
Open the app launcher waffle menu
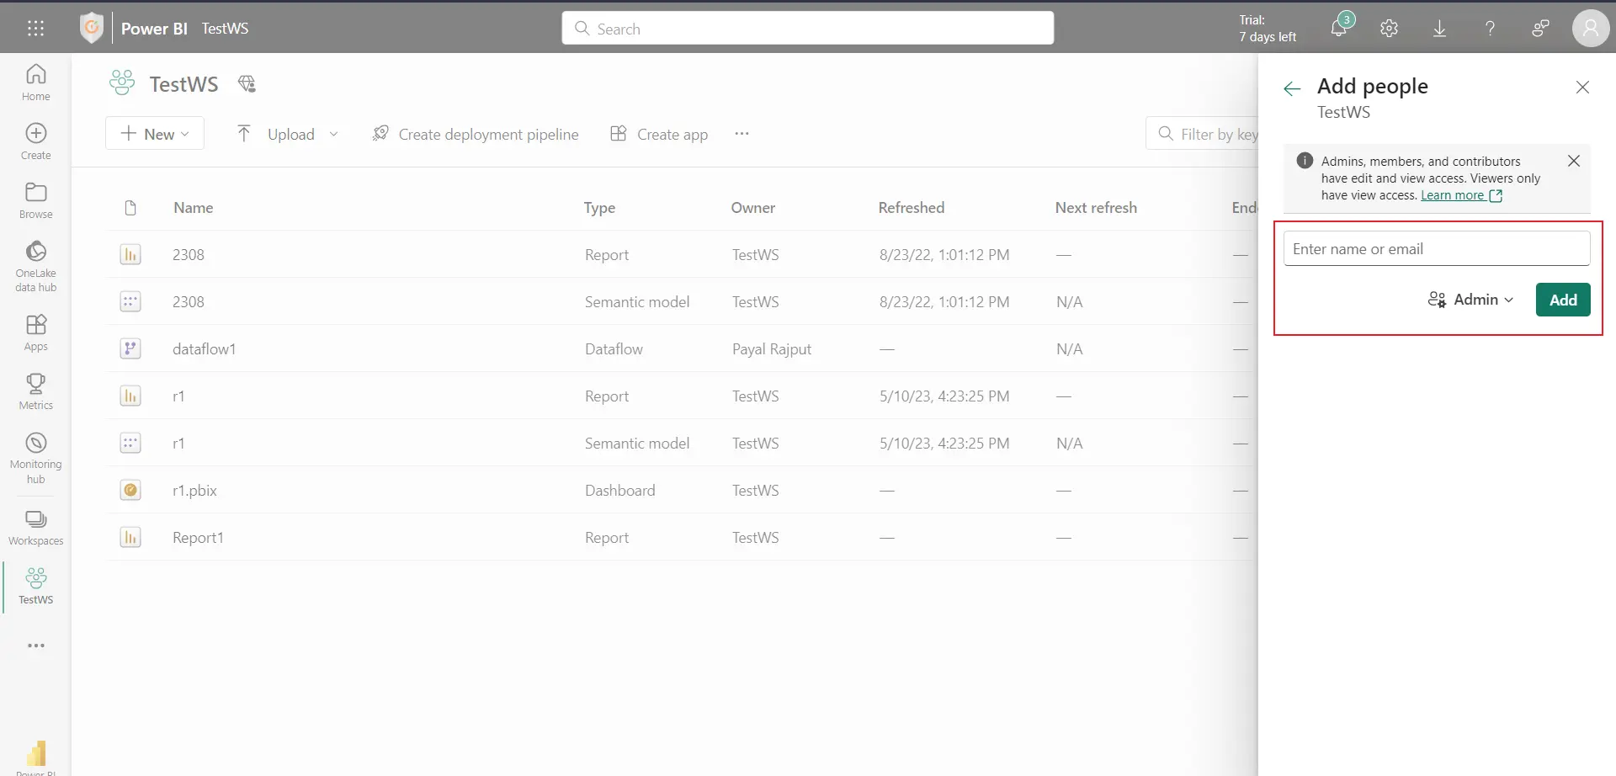(35, 28)
